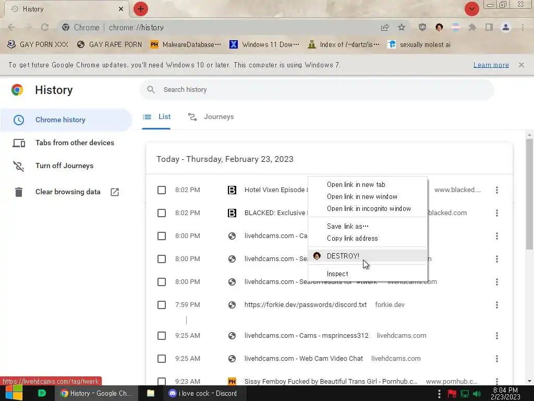Image resolution: width=534 pixels, height=401 pixels.
Task: Expand the tab search red chevron button
Action: (471, 9)
